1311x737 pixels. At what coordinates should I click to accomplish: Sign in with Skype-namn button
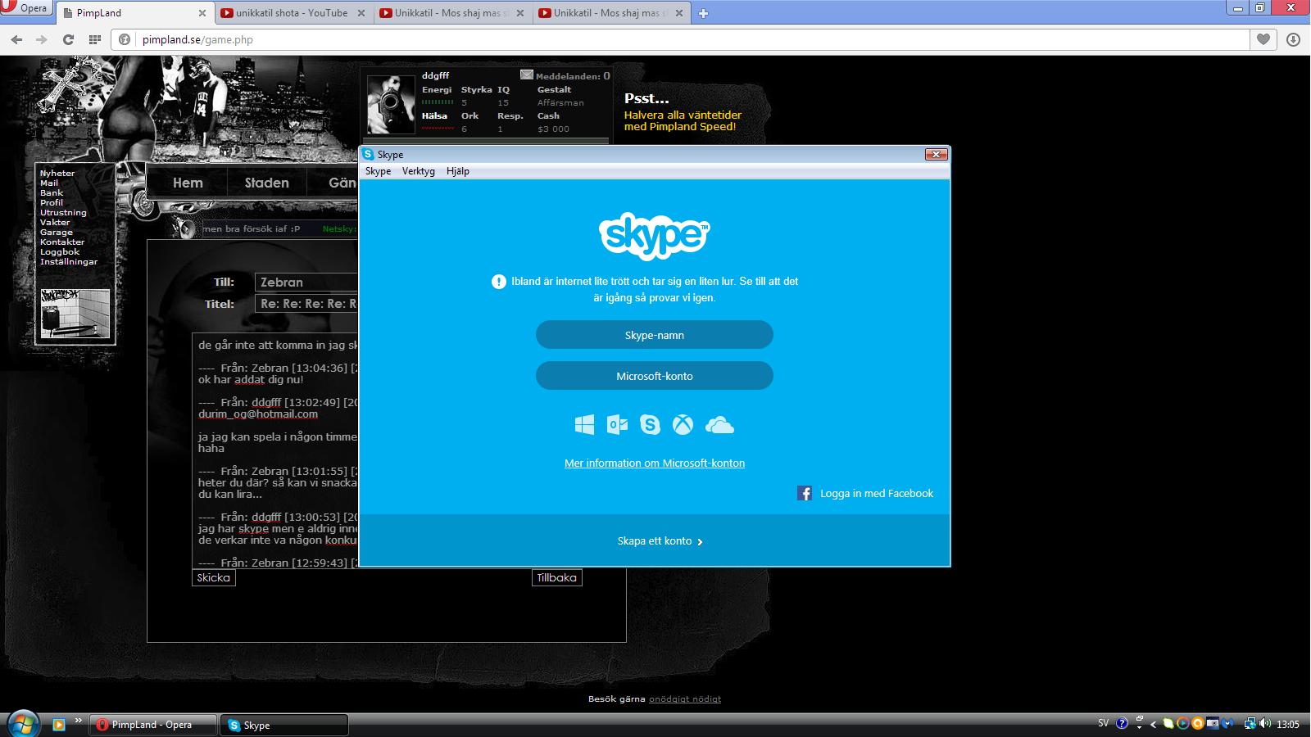click(x=654, y=335)
